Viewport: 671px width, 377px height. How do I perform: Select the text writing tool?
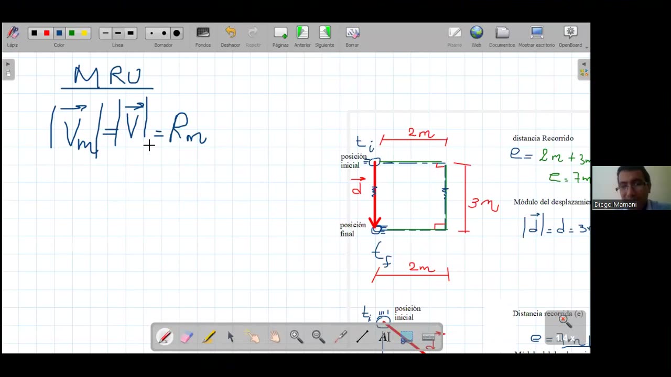[x=385, y=337]
